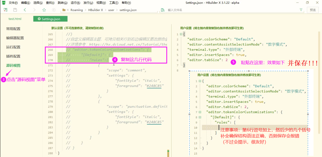Click the "settings": { text on line 273
Viewport: 322px width, 157px height.
coord(120,76)
